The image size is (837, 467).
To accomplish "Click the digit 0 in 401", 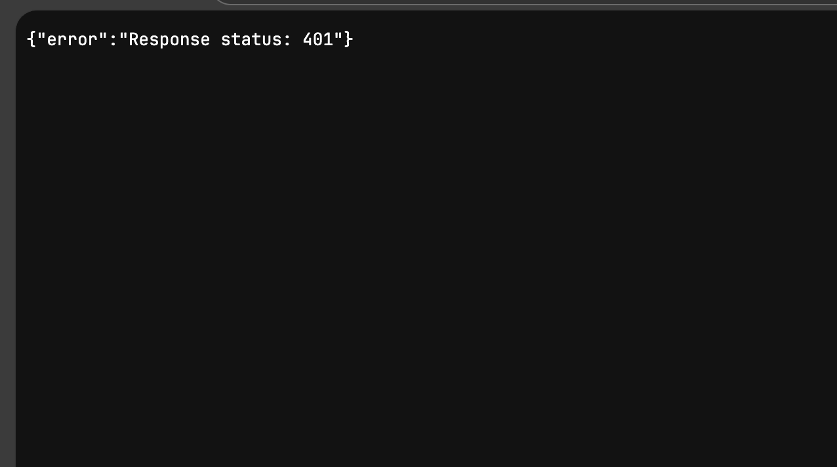I will (x=318, y=40).
